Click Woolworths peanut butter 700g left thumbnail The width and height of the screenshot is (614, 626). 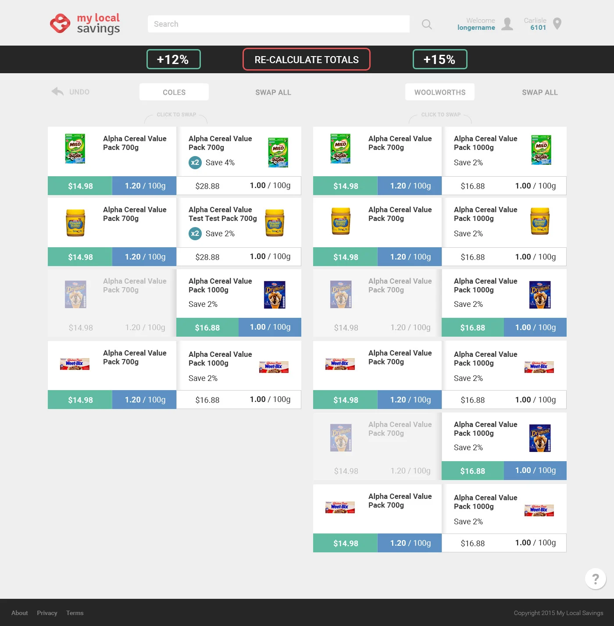tap(341, 221)
